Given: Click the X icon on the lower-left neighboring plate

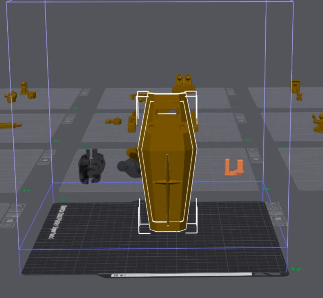Looking at the screenshot, I should coord(19,205).
